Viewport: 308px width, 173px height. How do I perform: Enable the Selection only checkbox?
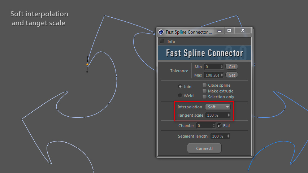point(204,97)
